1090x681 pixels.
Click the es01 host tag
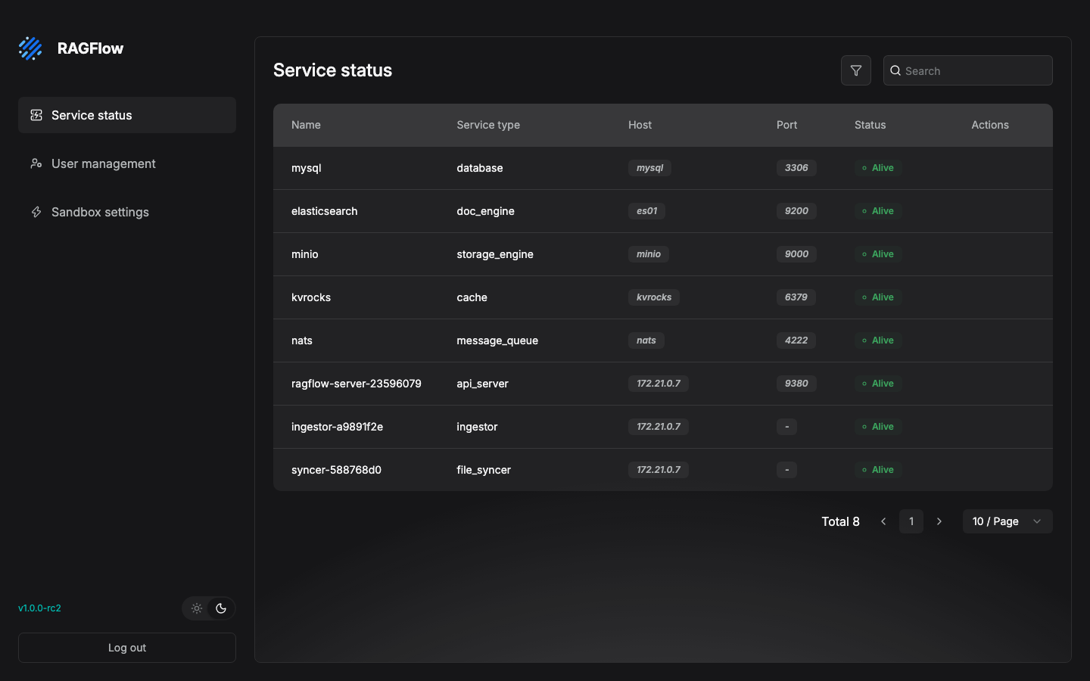click(646, 211)
